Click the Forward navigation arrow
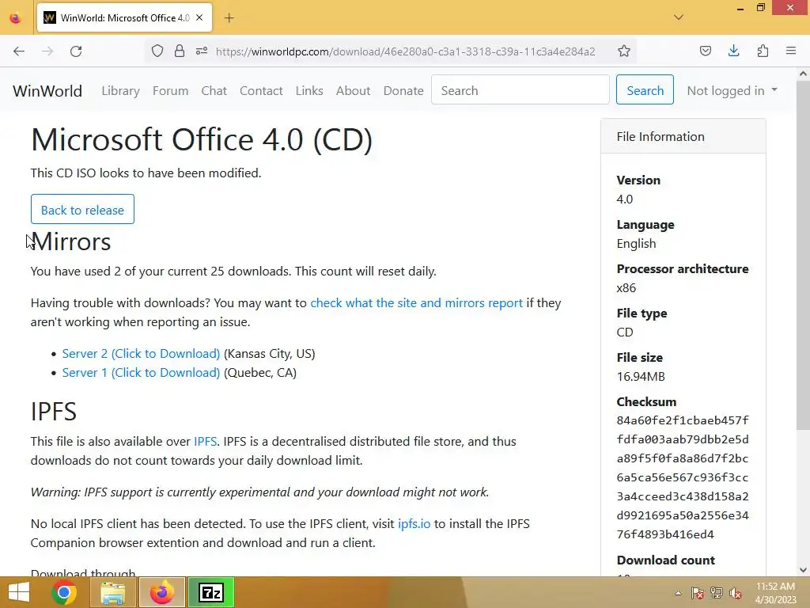 tap(47, 51)
